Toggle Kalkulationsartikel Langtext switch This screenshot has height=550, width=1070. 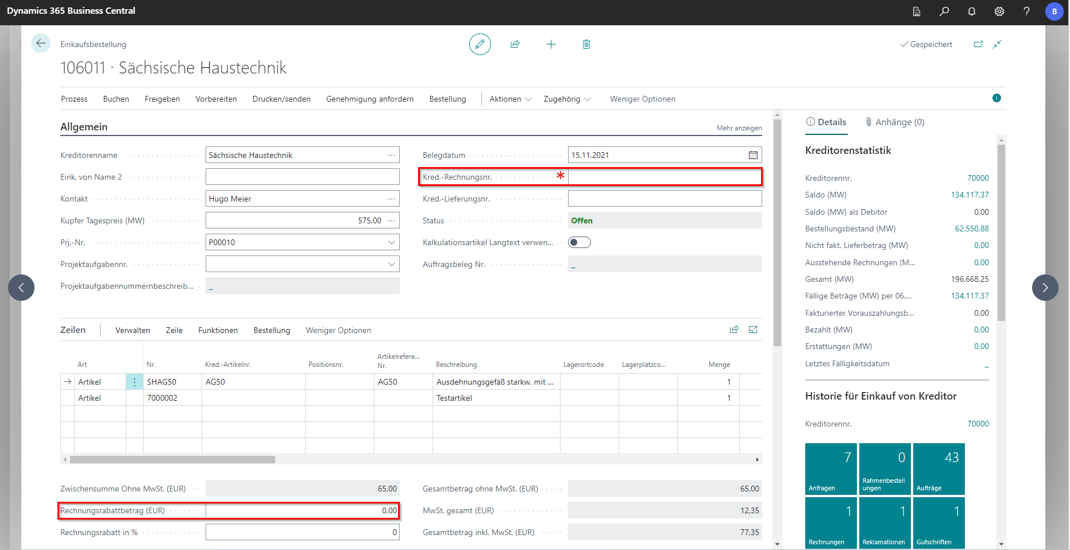pyautogui.click(x=579, y=242)
